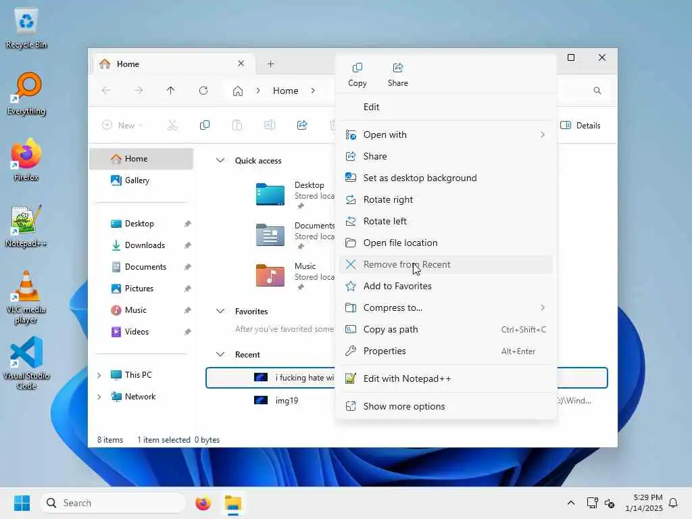The height and width of the screenshot is (519, 692).
Task: Collapse the Quick access section
Action: coord(220,160)
